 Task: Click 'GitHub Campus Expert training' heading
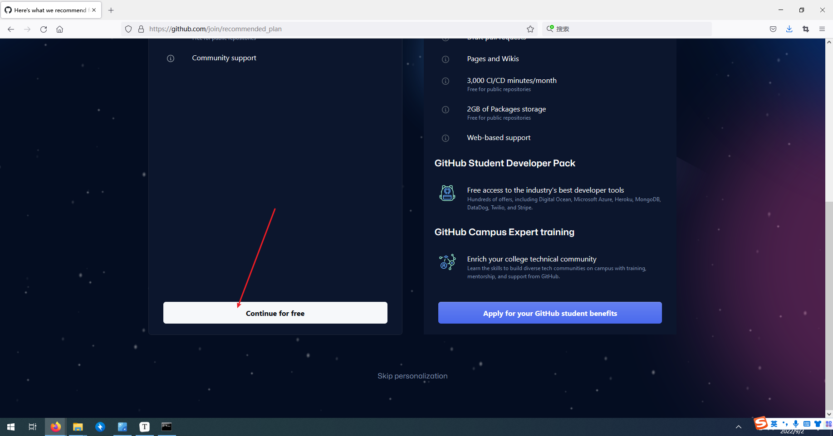(505, 232)
